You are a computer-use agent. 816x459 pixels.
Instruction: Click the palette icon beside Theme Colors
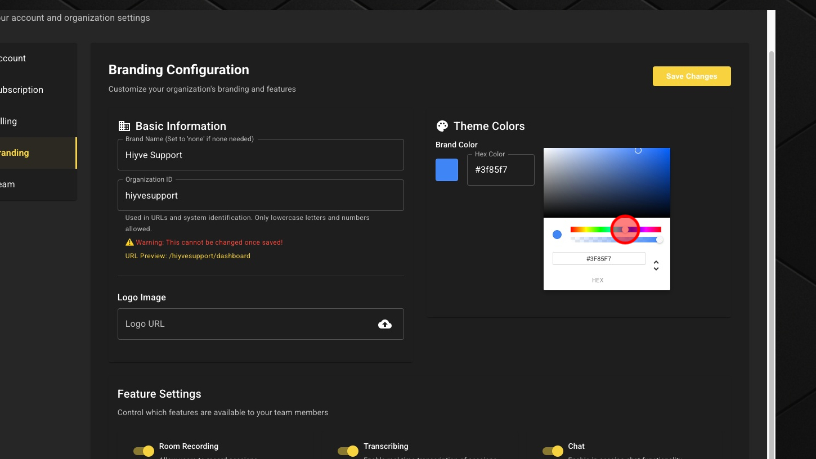click(x=442, y=126)
